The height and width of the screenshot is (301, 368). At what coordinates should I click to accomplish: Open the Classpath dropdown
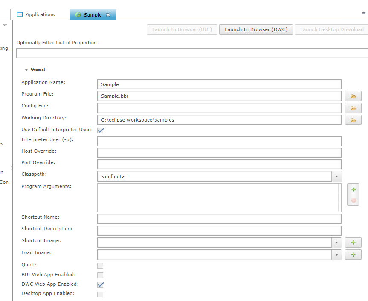tap(336, 177)
